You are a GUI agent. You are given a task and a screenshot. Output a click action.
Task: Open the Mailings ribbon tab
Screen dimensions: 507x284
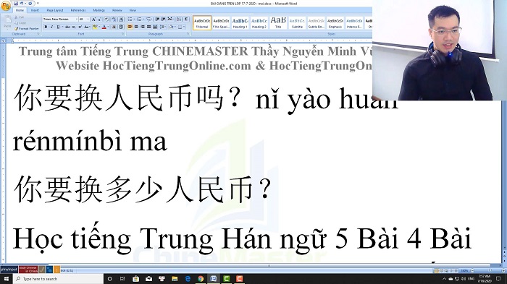(99, 10)
